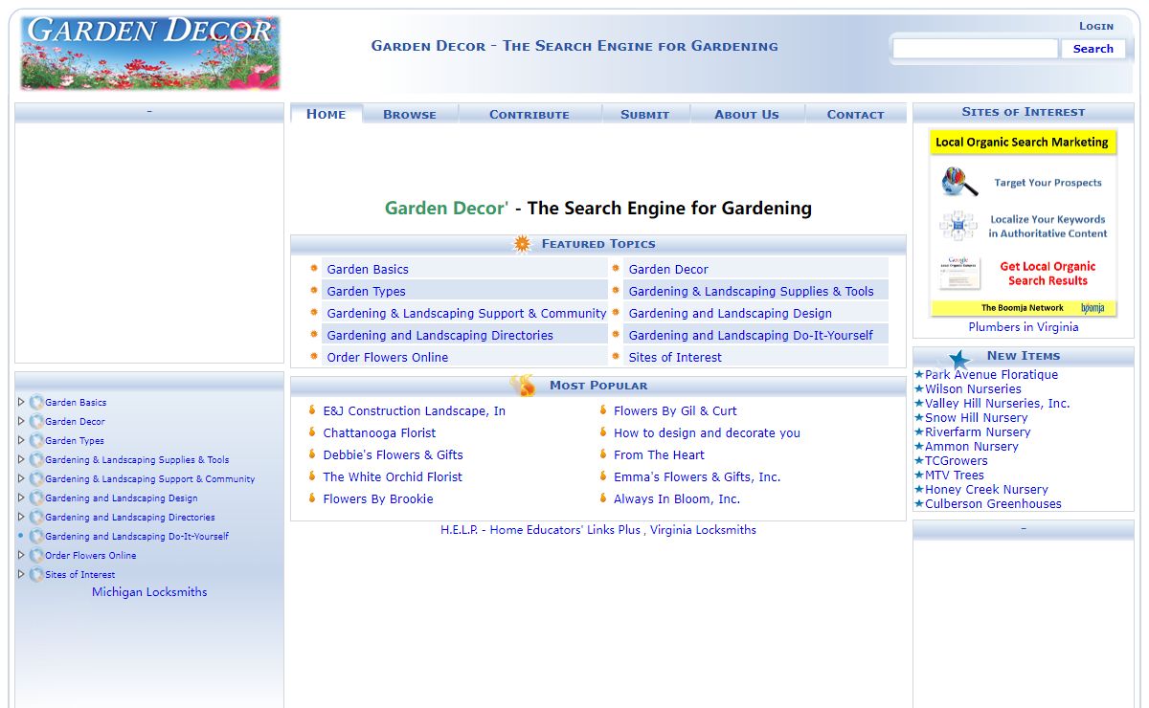Open H.E.L.P. Home Educators' Links Plus link
1149x708 pixels.
pyautogui.click(x=540, y=530)
